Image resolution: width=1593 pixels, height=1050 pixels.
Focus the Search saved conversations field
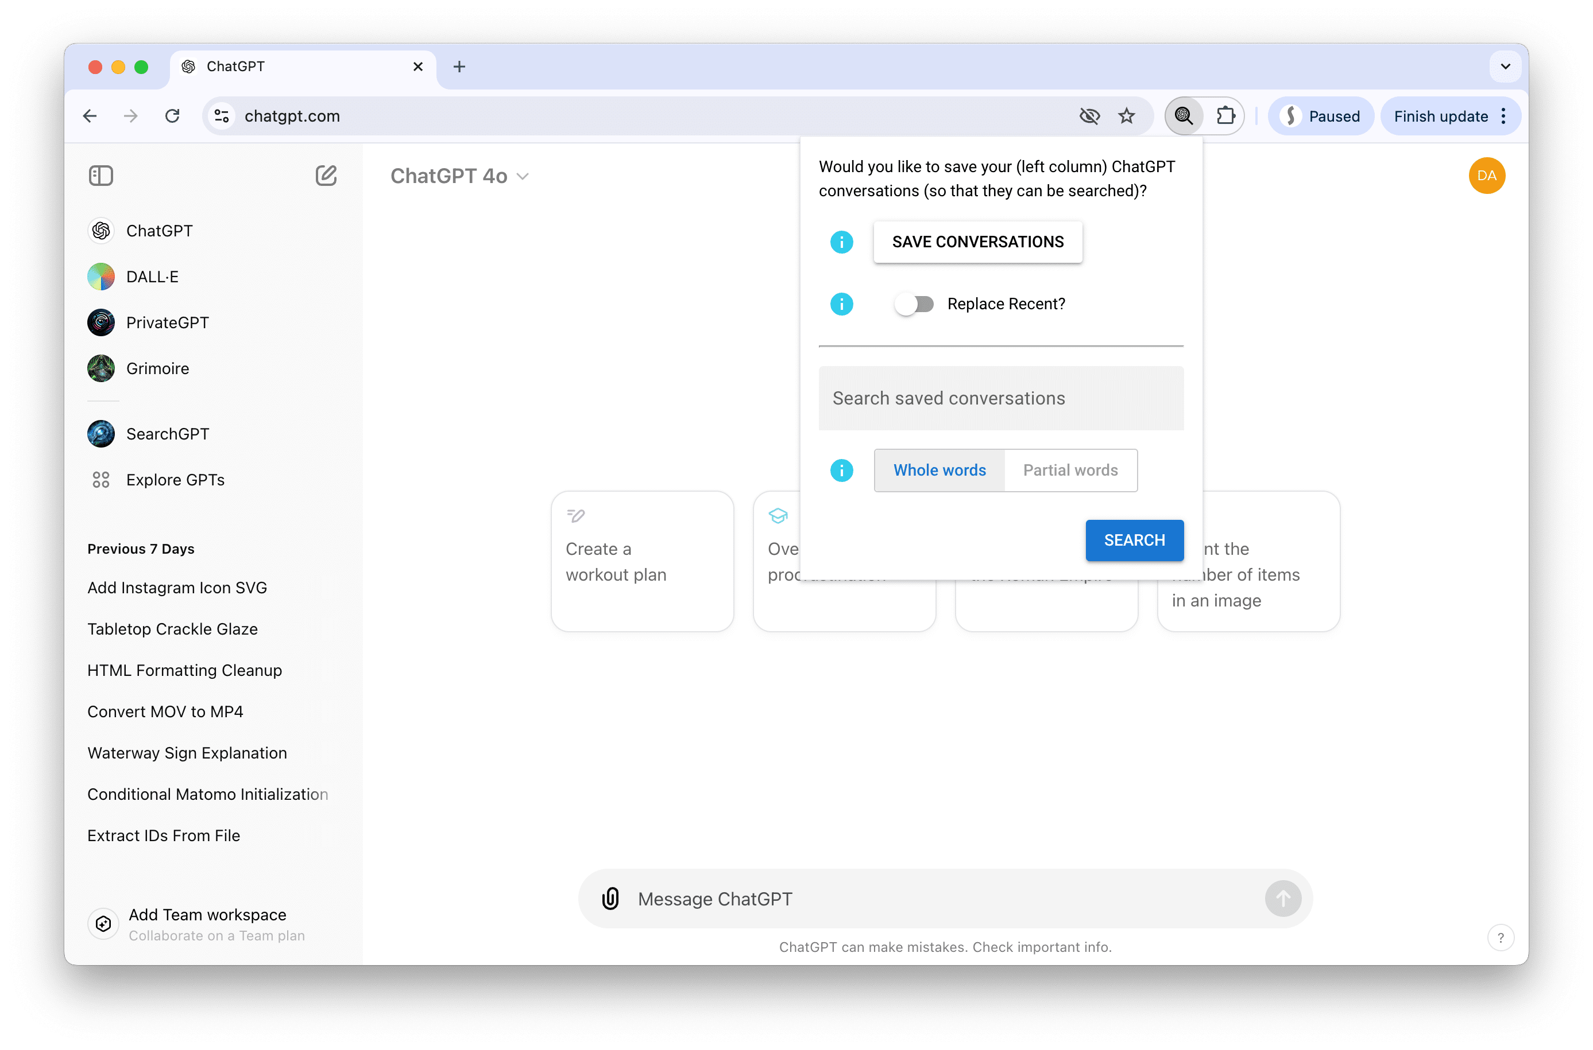(1000, 398)
